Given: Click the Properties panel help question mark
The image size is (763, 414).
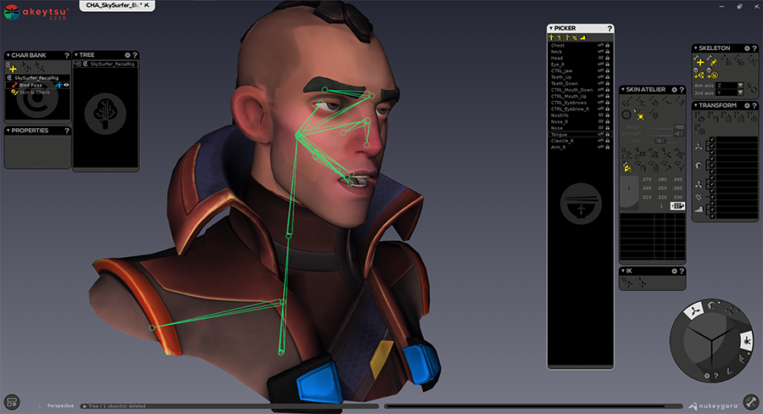Looking at the screenshot, I should click(x=67, y=131).
